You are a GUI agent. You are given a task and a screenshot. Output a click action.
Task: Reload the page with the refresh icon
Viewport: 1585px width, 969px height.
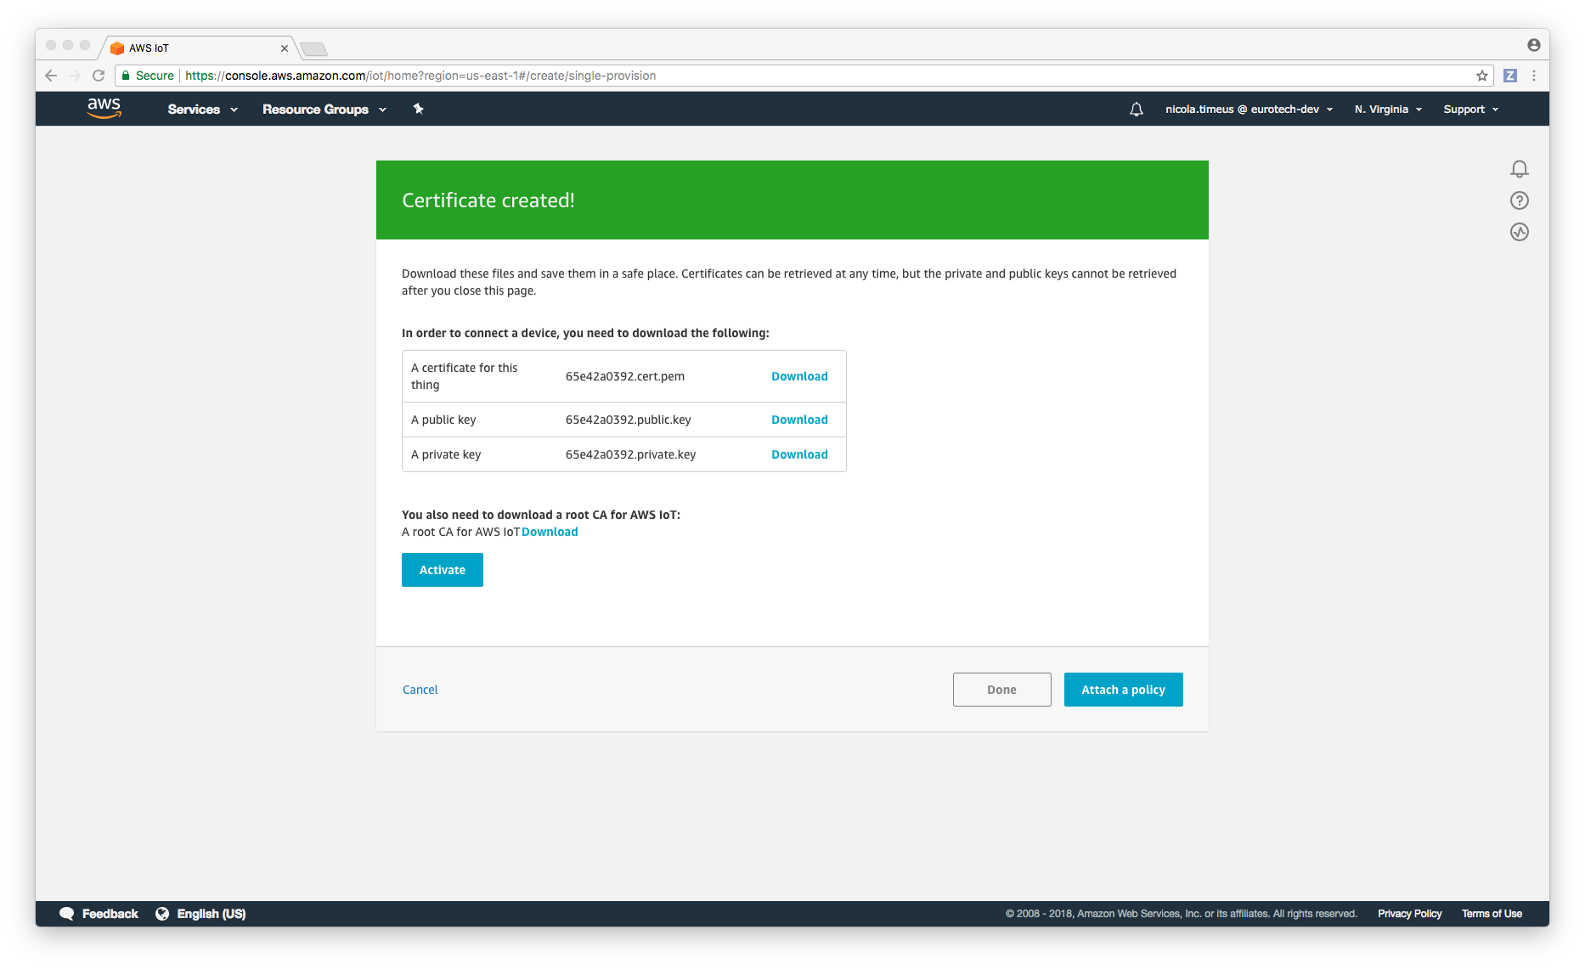[99, 76]
